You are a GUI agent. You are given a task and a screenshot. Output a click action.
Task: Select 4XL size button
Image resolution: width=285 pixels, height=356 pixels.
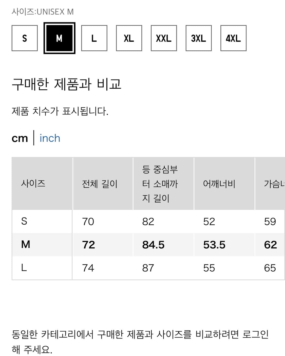(x=233, y=38)
